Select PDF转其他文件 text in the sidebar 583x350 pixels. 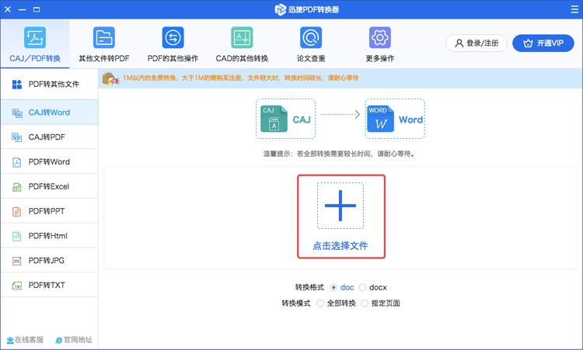pyautogui.click(x=54, y=85)
